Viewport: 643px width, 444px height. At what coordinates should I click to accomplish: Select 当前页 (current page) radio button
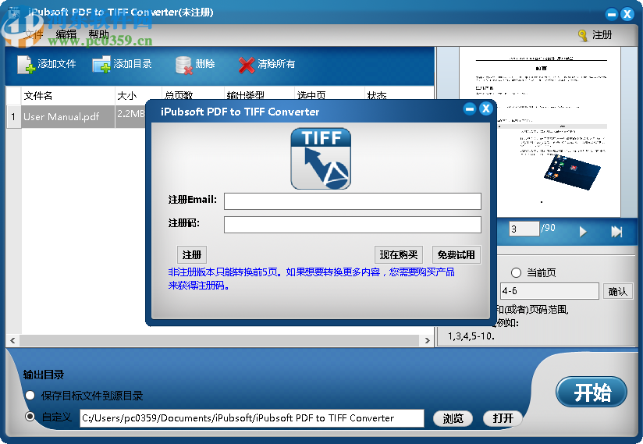pos(516,272)
